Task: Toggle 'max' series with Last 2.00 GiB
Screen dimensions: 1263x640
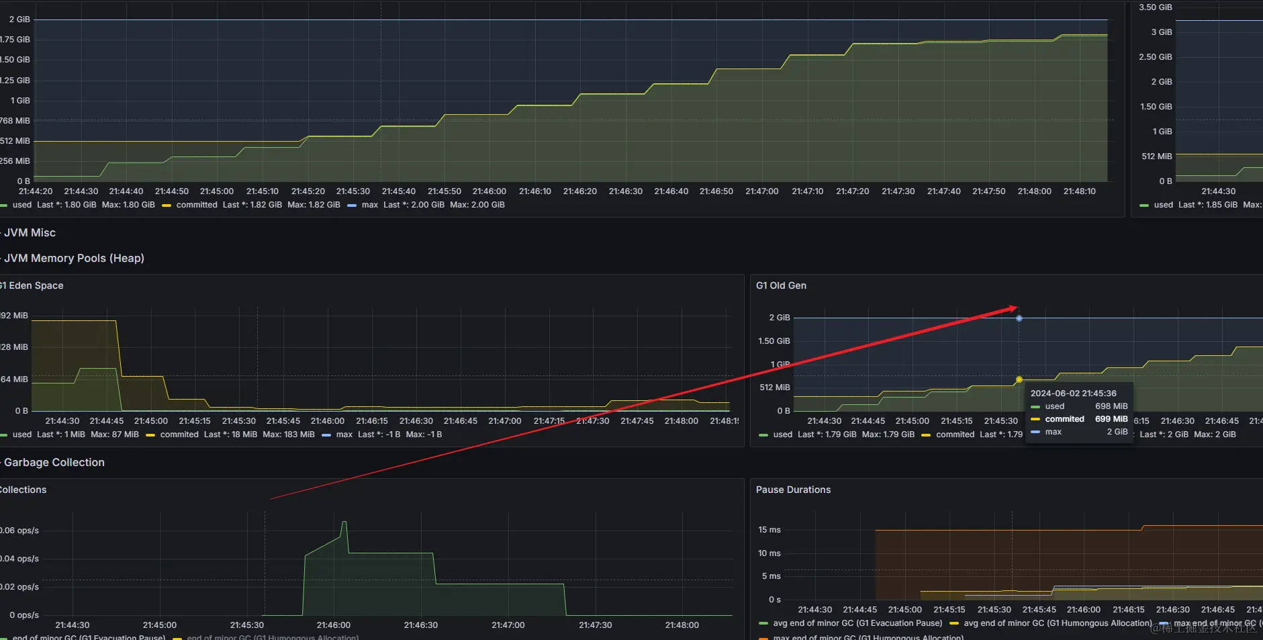Action: pyautogui.click(x=370, y=205)
